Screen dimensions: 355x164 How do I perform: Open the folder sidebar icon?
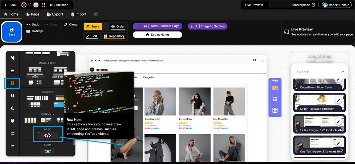[x=12, y=133]
